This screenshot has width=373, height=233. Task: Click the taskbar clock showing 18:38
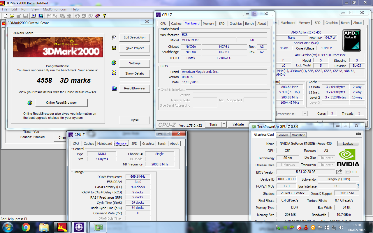[357, 227]
